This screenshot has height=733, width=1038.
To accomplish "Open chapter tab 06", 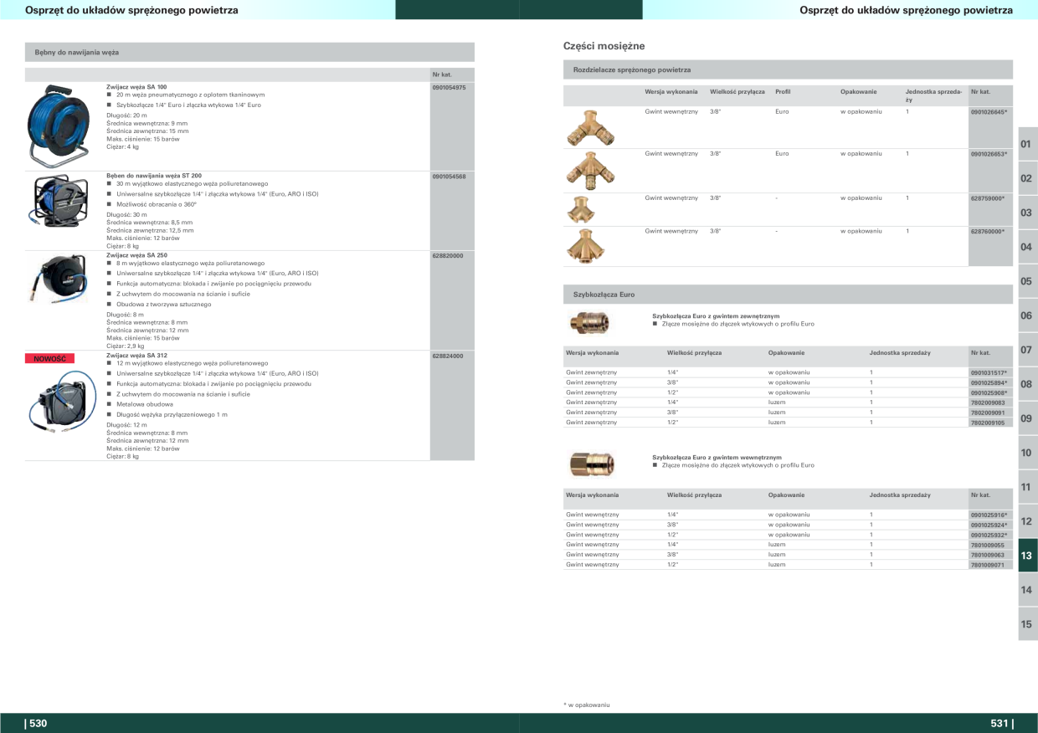I will tap(1027, 315).
